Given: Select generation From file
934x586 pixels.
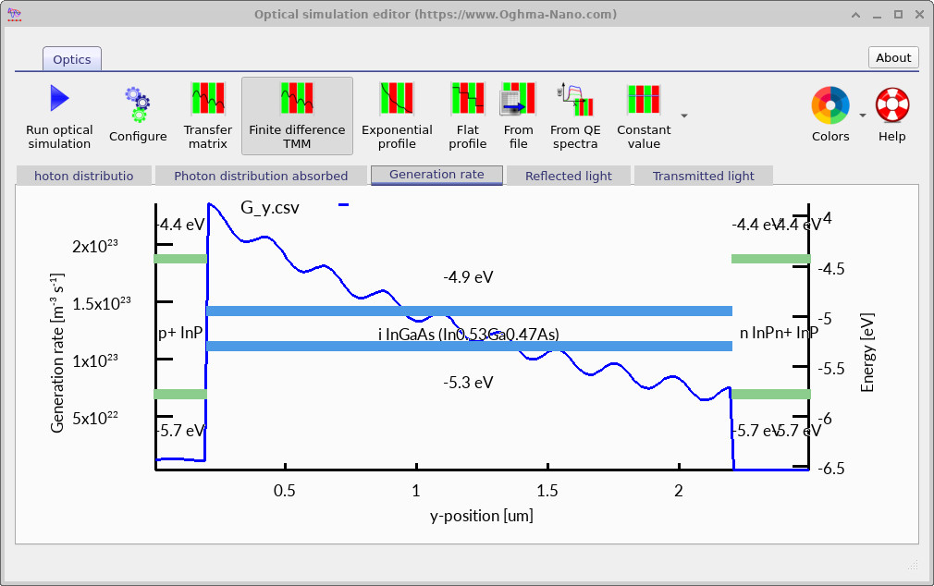Looking at the screenshot, I should pos(518,116).
